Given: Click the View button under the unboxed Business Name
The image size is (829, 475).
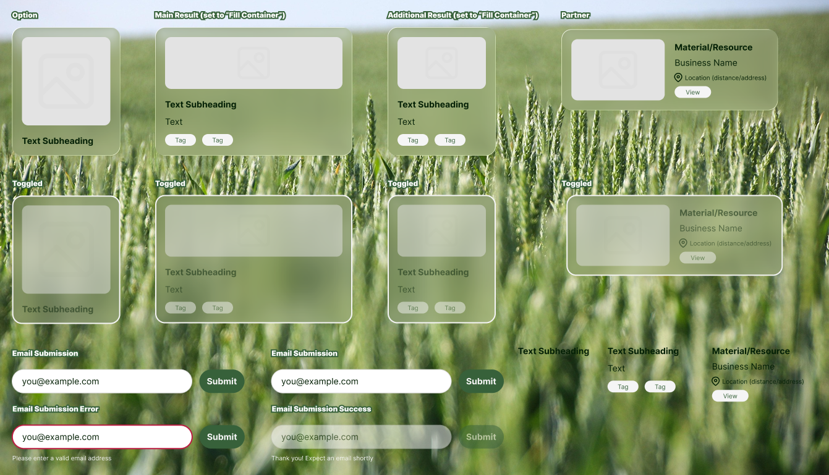Looking at the screenshot, I should (730, 396).
